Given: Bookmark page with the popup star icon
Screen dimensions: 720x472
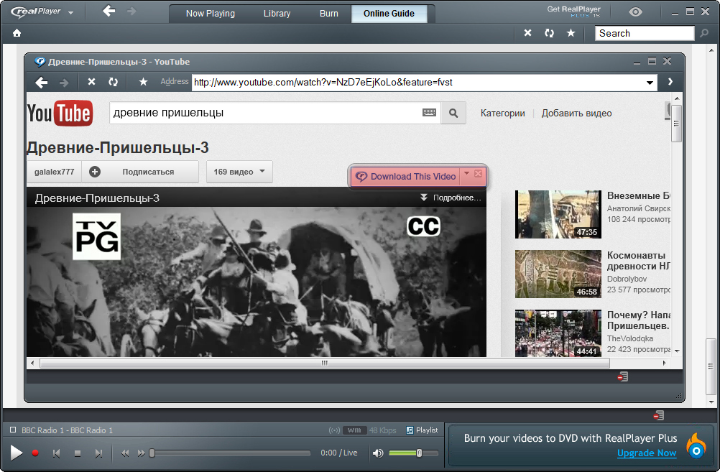Looking at the screenshot, I should (x=143, y=82).
